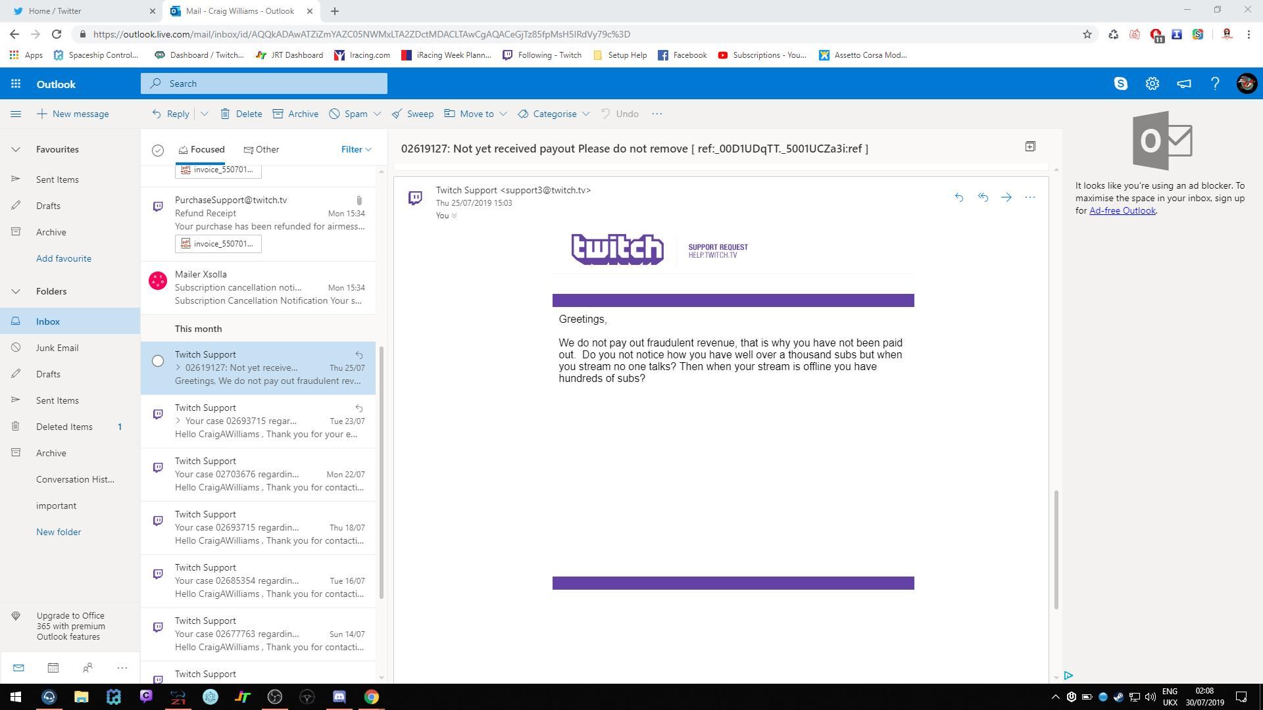
Task: Open Sent Items under Favourites
Action: tap(70, 179)
